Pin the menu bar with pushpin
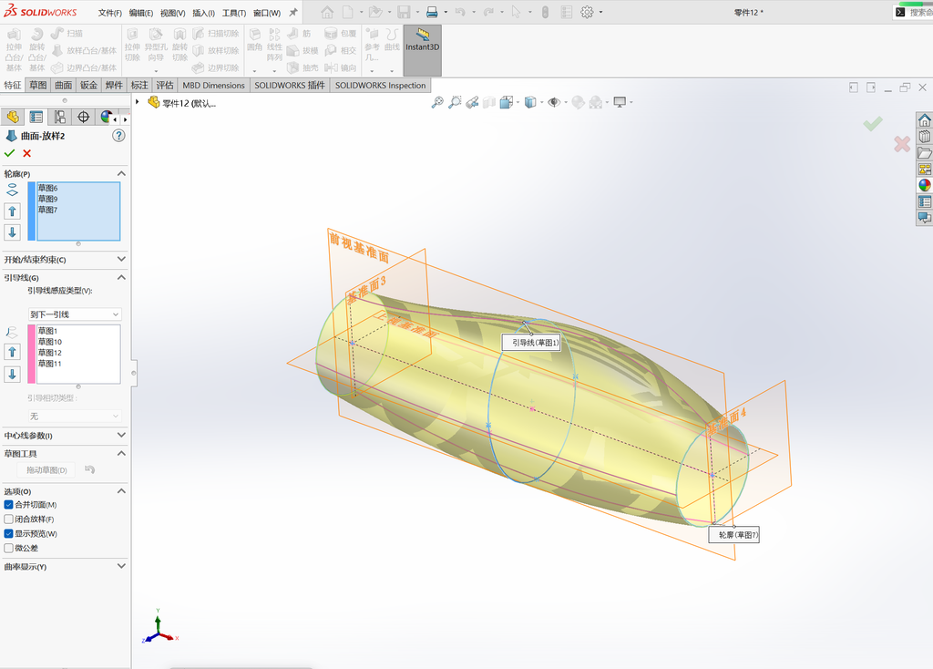The image size is (933, 669). (x=292, y=12)
